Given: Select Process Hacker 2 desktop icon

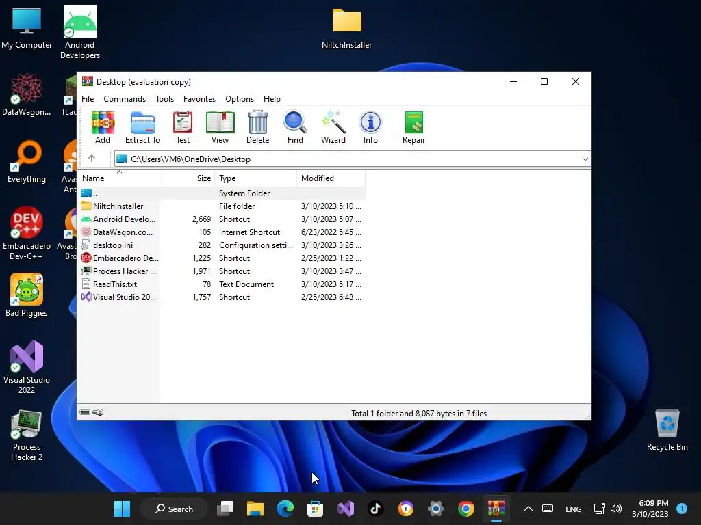Looking at the screenshot, I should tap(27, 435).
